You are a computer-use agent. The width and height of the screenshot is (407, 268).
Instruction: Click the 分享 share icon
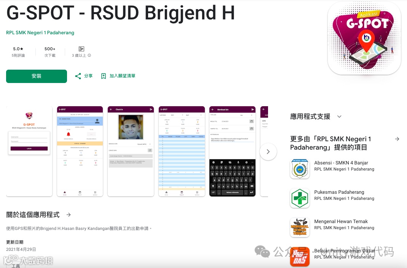pos(78,76)
